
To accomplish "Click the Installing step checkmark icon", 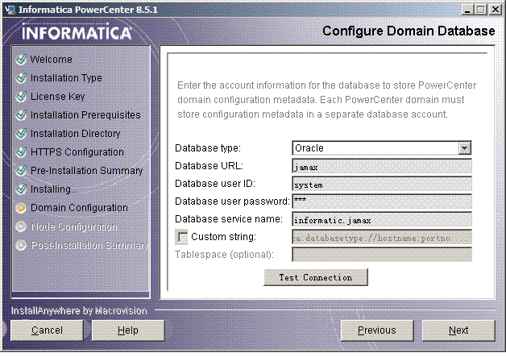I will (21, 189).
